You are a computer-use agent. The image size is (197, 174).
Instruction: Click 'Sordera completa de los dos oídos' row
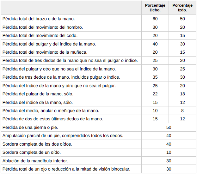(x=37, y=144)
